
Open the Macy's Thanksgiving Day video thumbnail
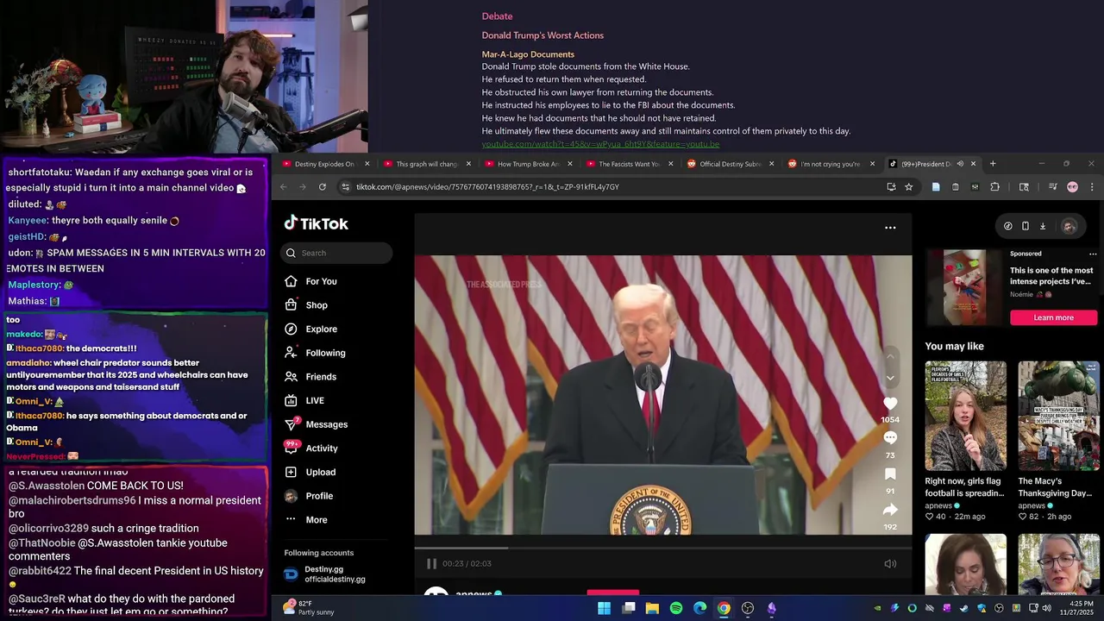click(1058, 416)
